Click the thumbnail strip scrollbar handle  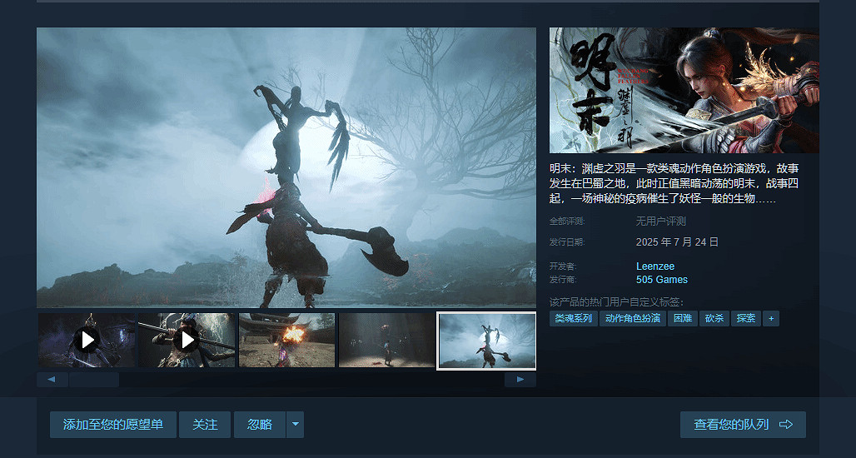[94, 380]
